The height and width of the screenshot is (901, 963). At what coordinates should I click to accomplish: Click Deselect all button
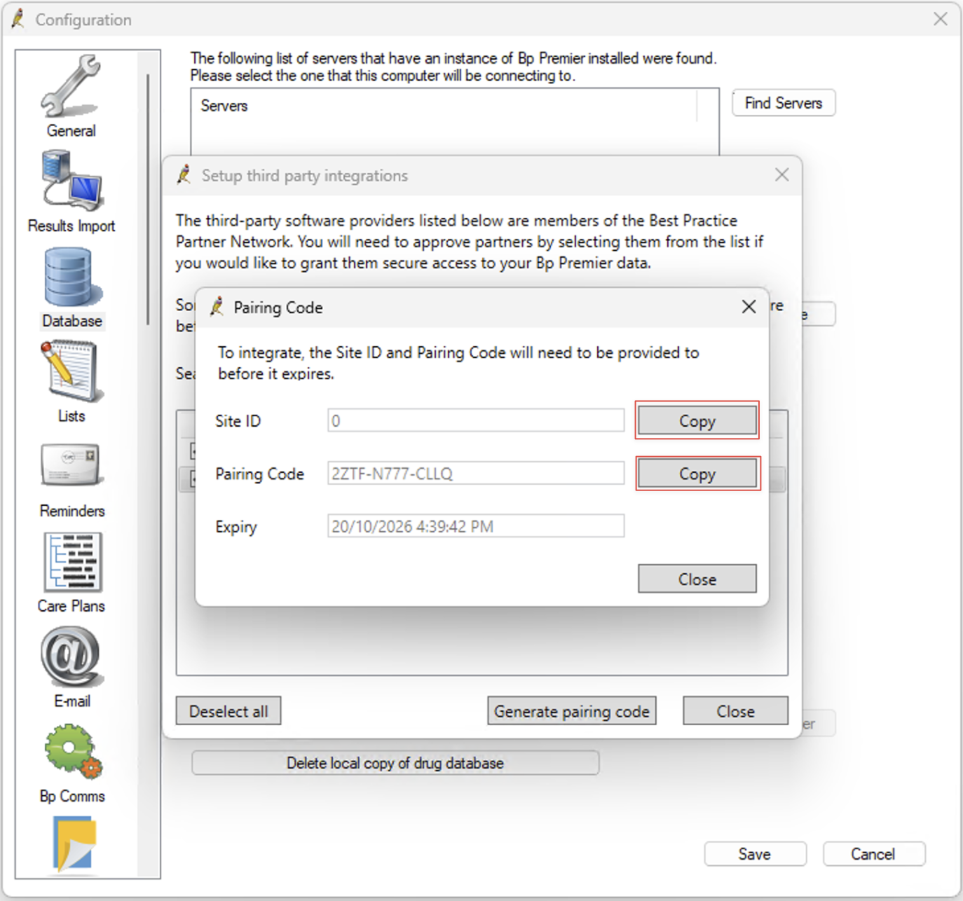pos(228,711)
